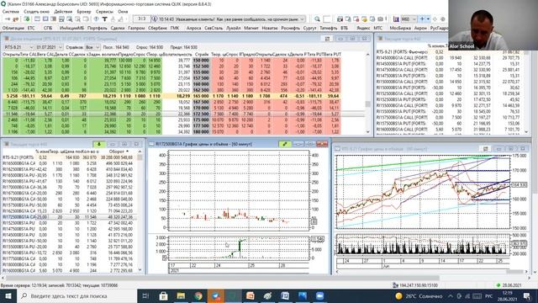Open Zoom from the taskbar
The image size is (538, 303).
(319, 295)
